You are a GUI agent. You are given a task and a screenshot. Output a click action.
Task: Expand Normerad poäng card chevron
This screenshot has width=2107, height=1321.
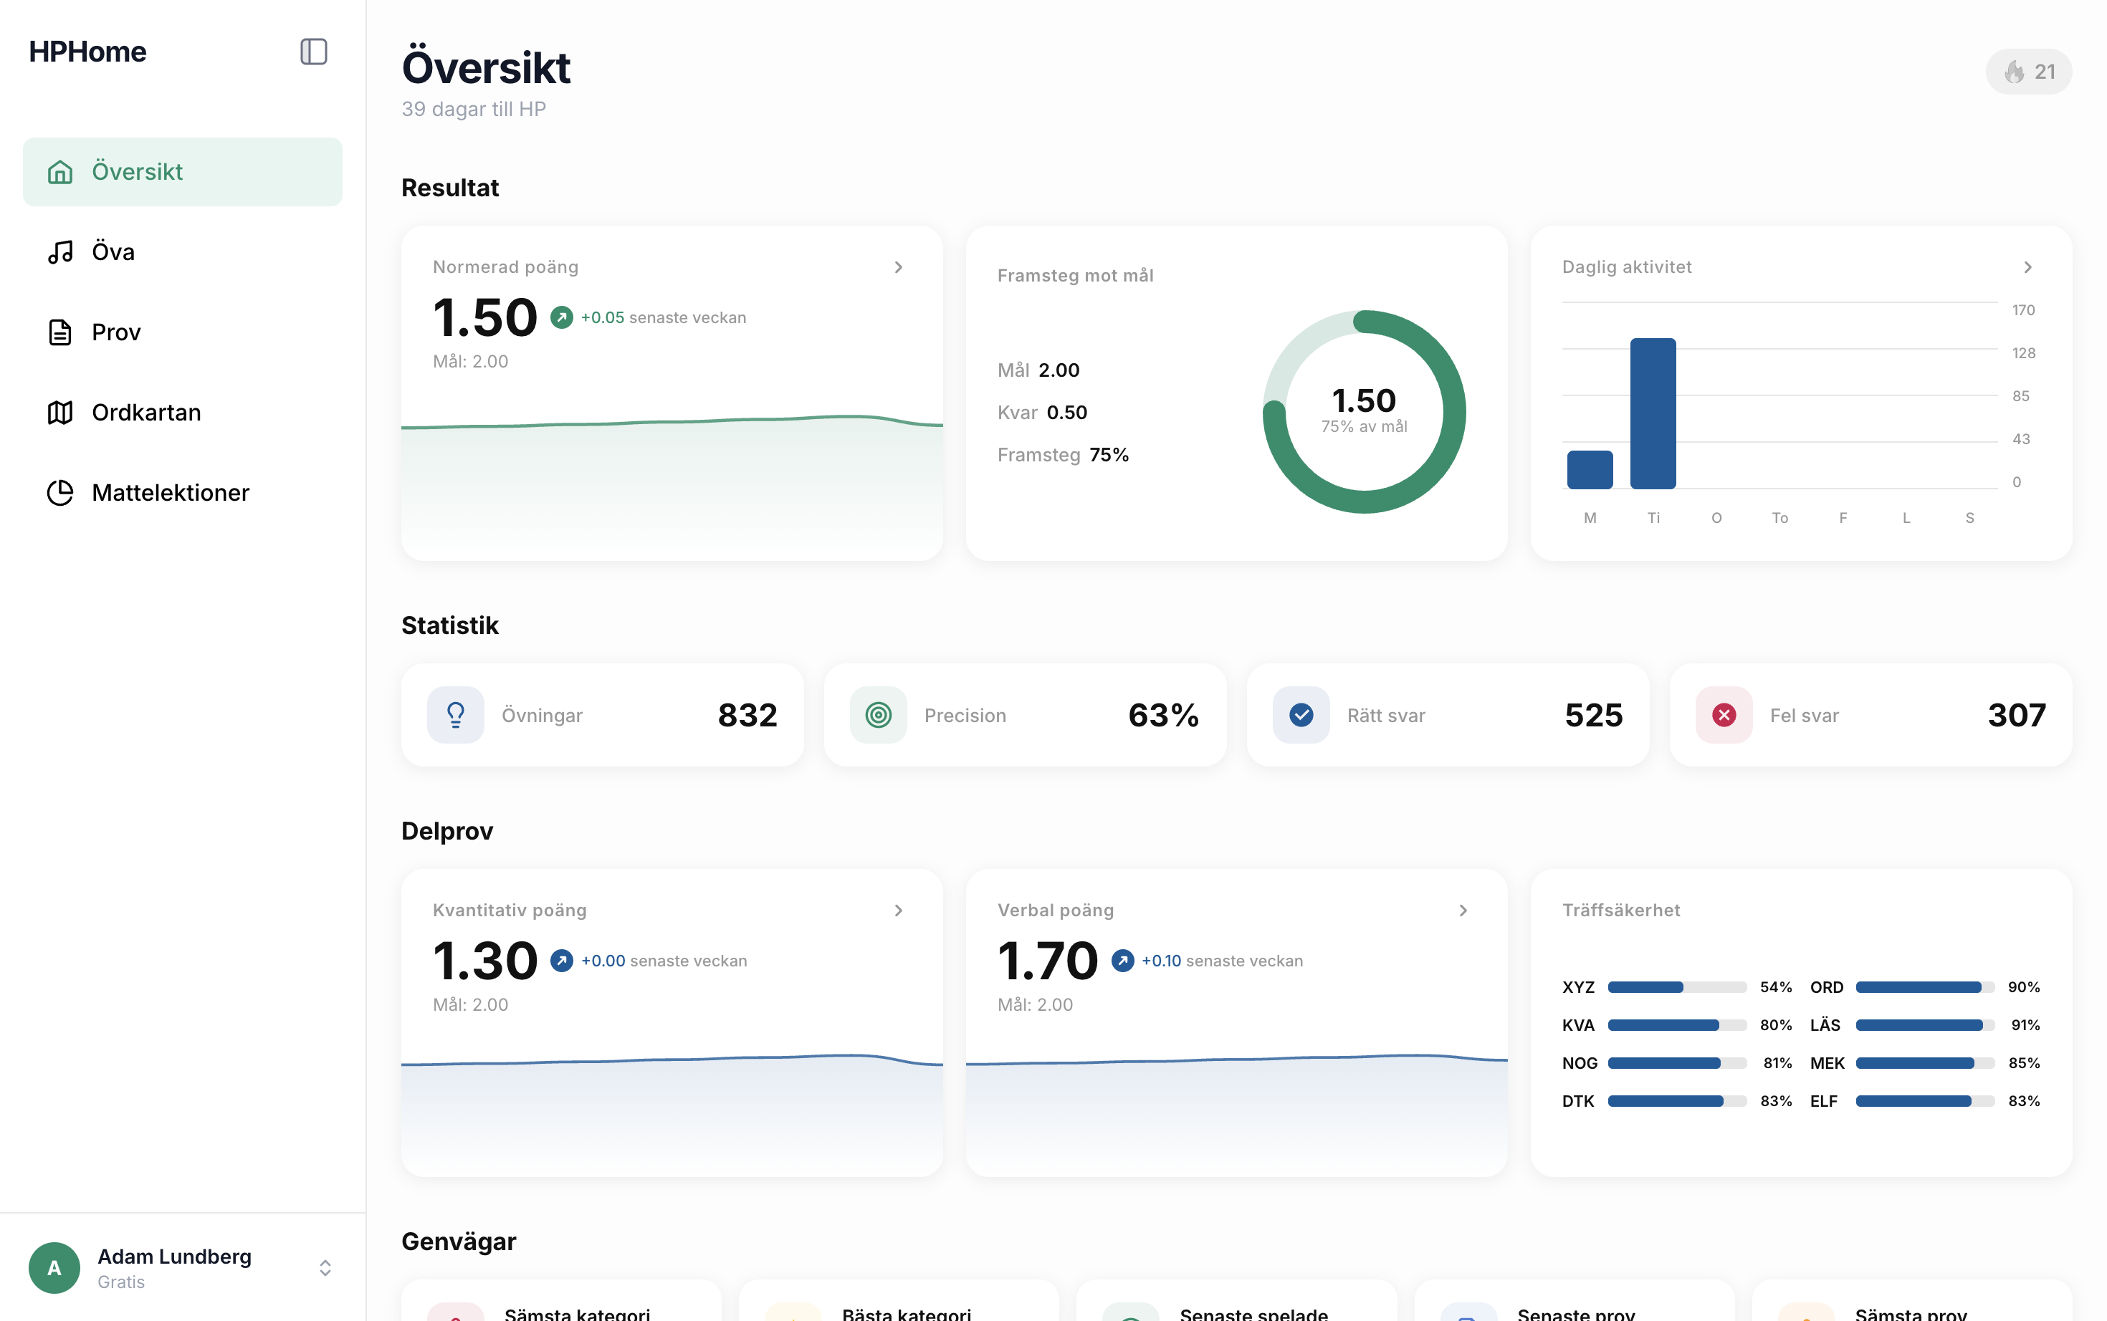point(897,267)
